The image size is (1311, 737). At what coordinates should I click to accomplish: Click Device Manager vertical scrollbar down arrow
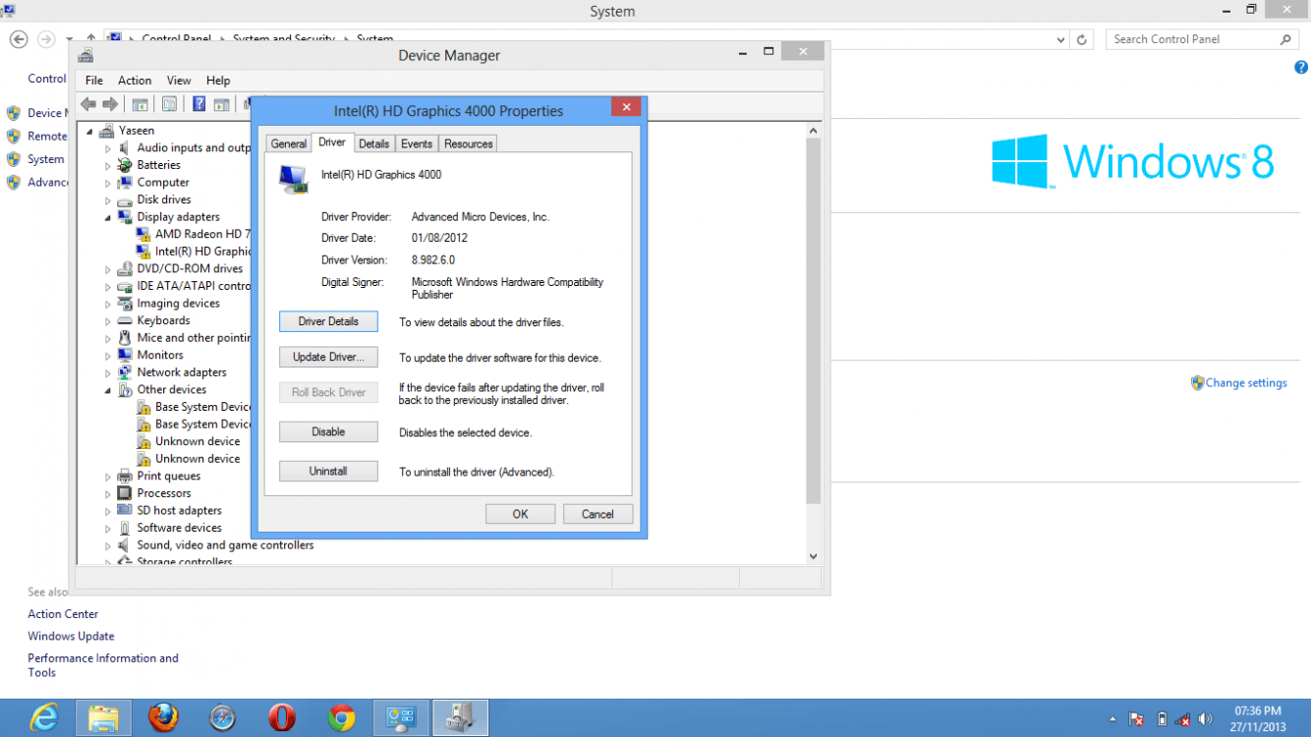coord(813,556)
